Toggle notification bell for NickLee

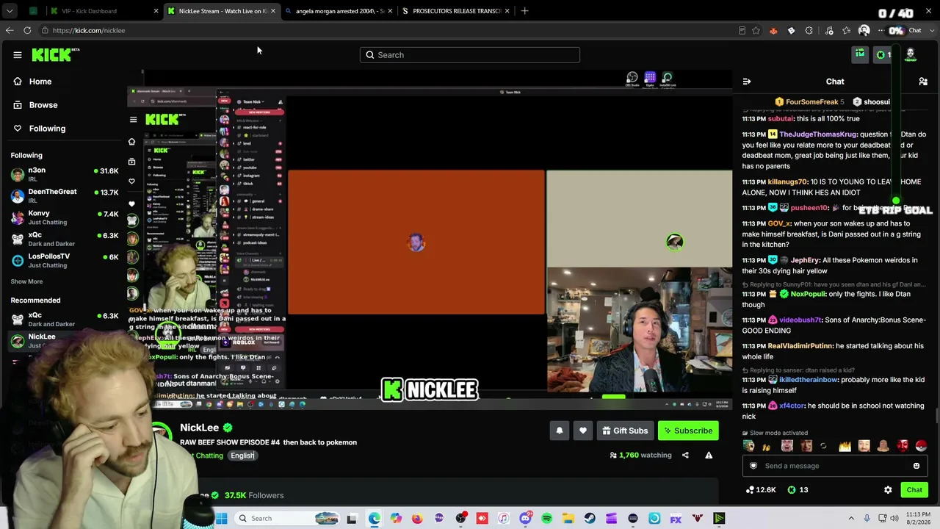pos(560,431)
